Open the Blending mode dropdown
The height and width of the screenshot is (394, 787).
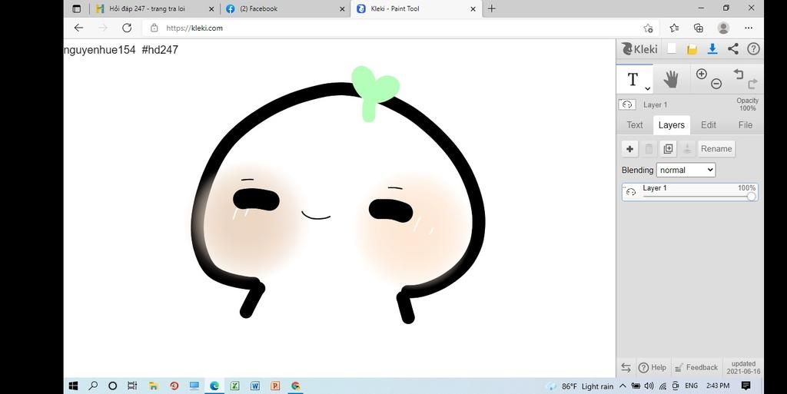click(x=686, y=170)
